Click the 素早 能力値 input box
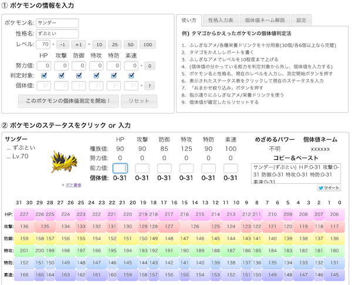Image resolution: width=352 pixels, height=285 pixels. pos(231,169)
